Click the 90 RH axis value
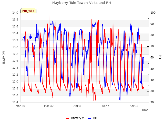 point(152,24)
